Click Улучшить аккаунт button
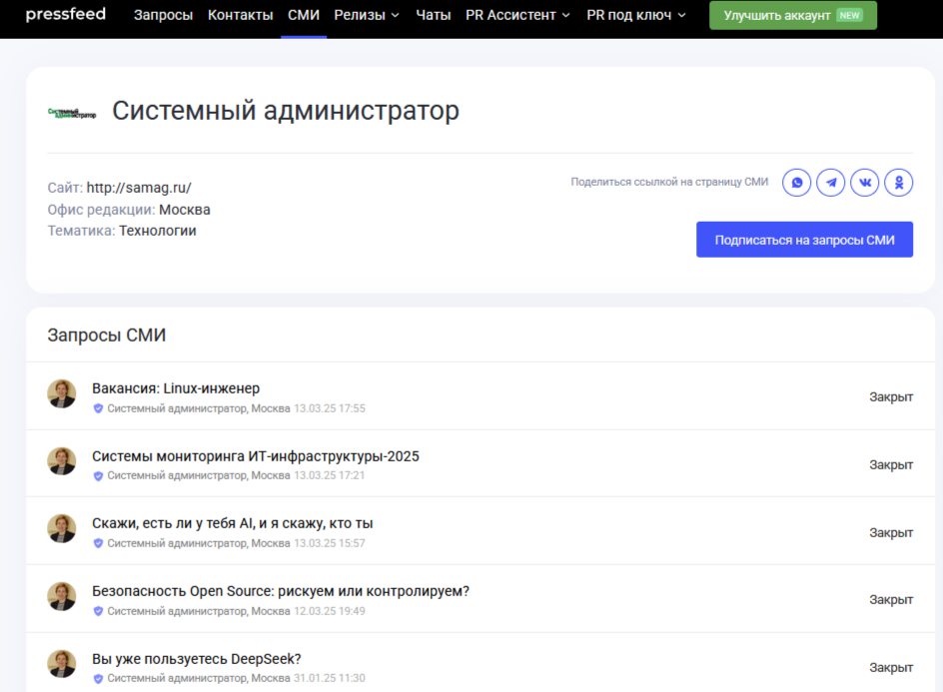This screenshot has height=692, width=943. pyautogui.click(x=792, y=15)
